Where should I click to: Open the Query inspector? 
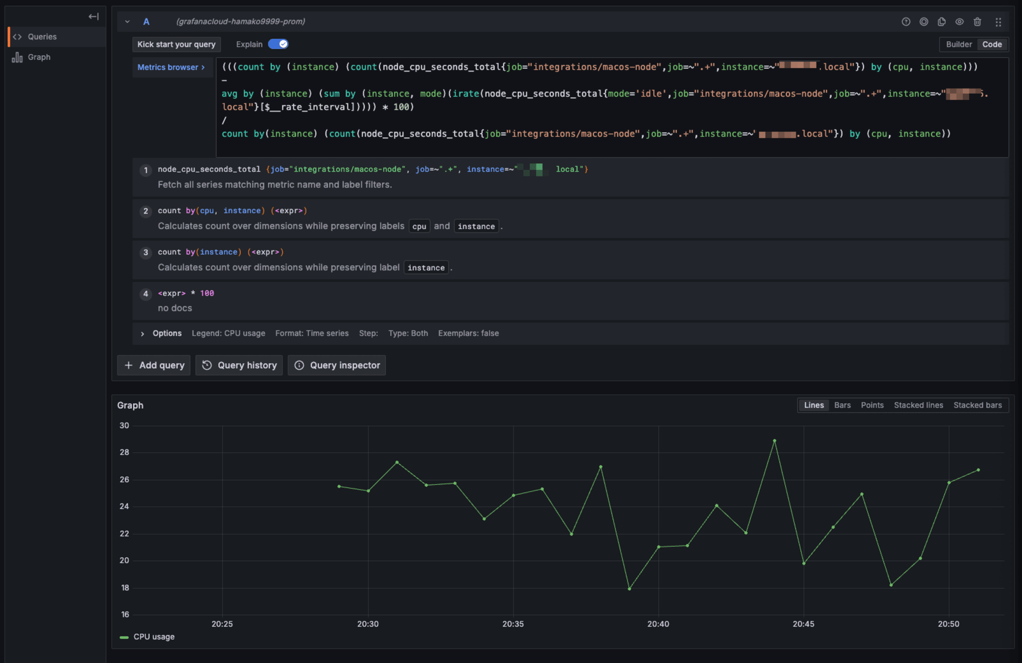(337, 365)
